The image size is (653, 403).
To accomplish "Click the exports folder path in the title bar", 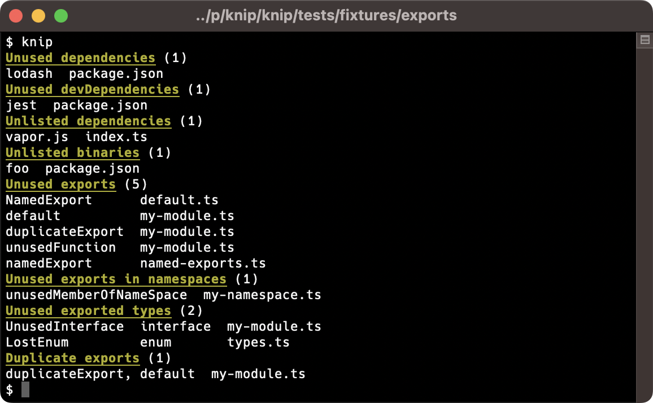I will point(326,16).
